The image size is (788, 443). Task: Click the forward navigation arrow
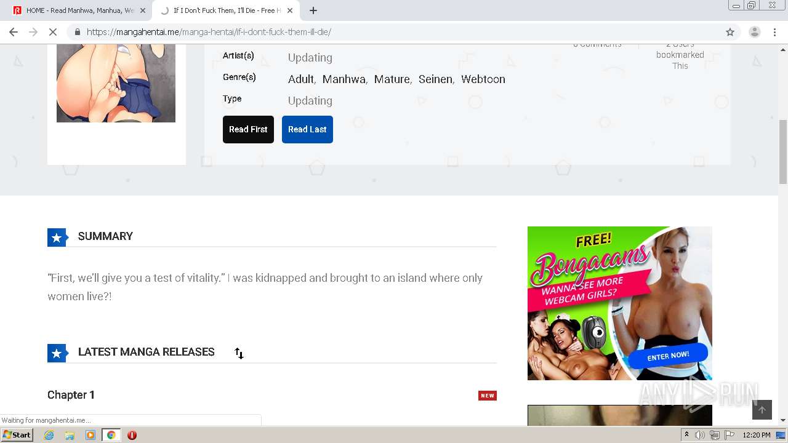[x=33, y=32]
